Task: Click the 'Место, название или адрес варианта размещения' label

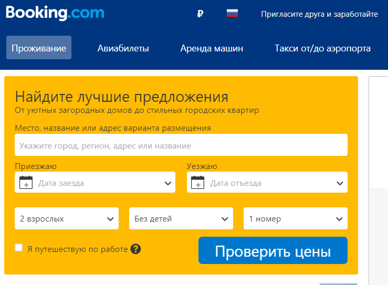Action: (x=113, y=128)
